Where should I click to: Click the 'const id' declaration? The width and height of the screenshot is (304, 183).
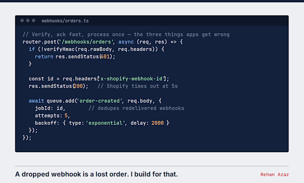pyautogui.click(x=41, y=79)
